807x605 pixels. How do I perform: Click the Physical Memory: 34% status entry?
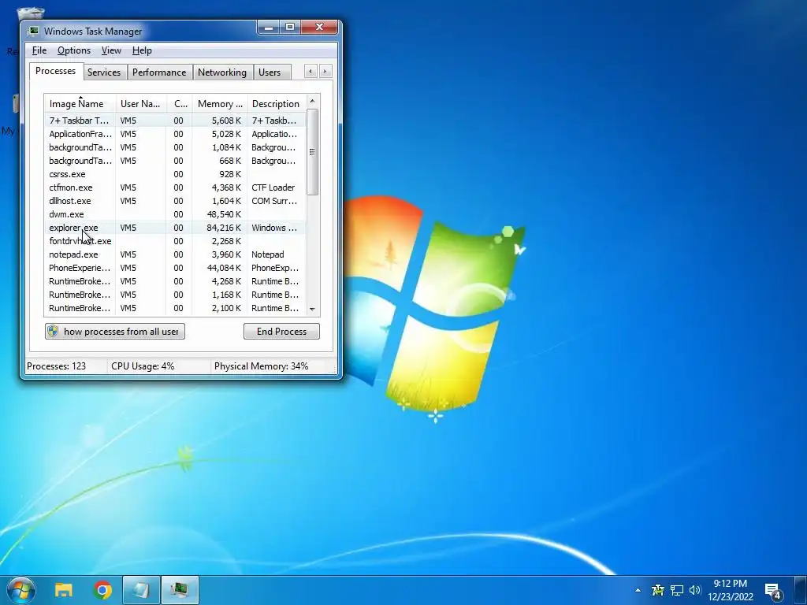pos(261,366)
